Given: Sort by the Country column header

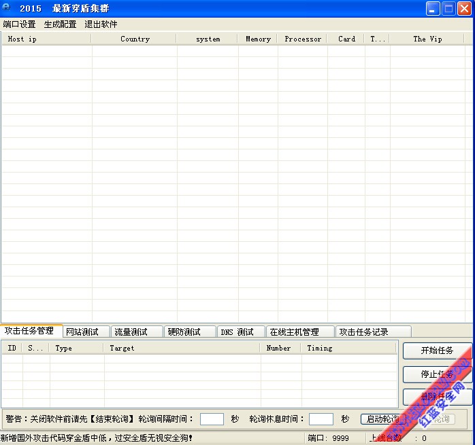Looking at the screenshot, I should pyautogui.click(x=134, y=39).
